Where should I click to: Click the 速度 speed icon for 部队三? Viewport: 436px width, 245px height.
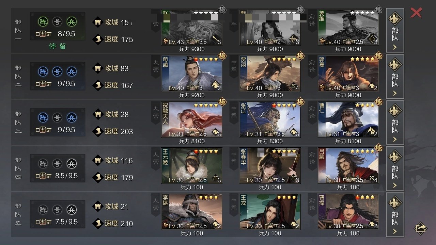pyautogui.click(x=98, y=131)
